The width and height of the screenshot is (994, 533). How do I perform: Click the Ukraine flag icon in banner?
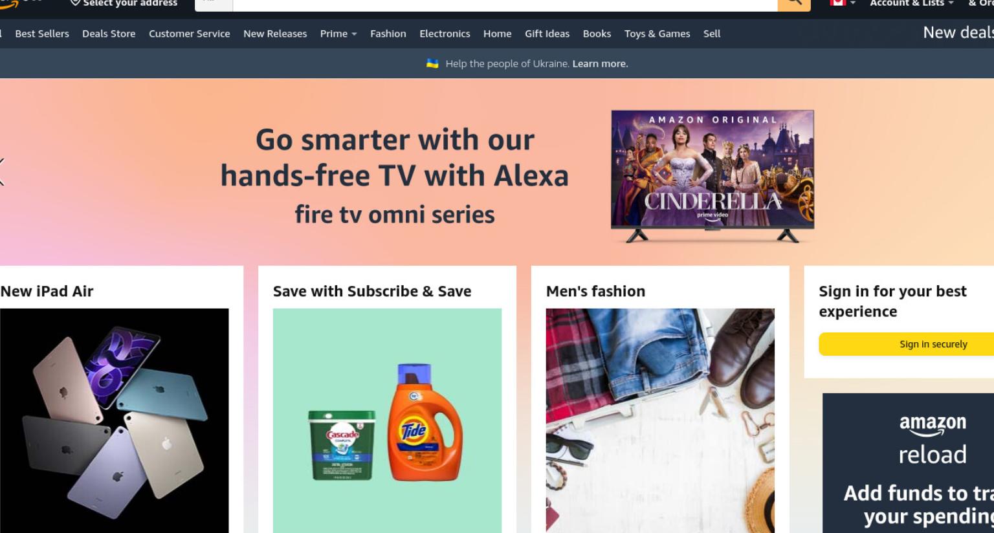click(432, 63)
